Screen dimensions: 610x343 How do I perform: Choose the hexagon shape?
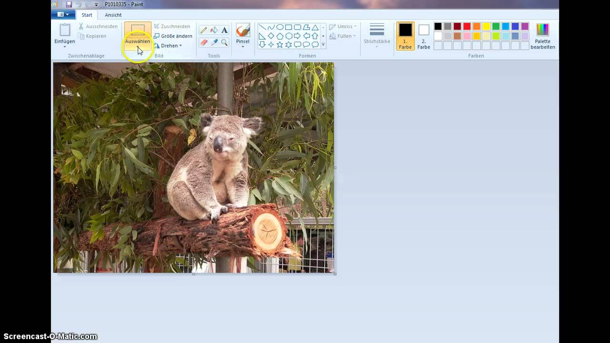click(289, 36)
